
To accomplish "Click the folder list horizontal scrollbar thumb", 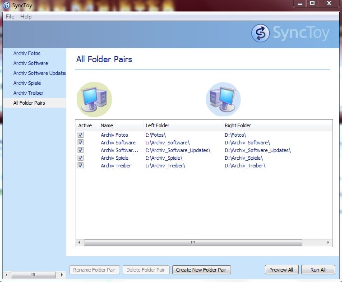I will coord(193,242).
